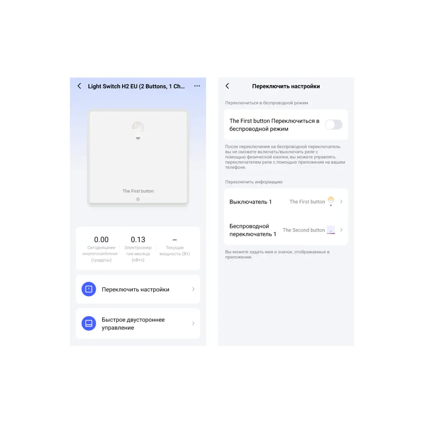The height and width of the screenshot is (424, 424).
Task: Toggle the large First button switch panel
Action: 138,157
